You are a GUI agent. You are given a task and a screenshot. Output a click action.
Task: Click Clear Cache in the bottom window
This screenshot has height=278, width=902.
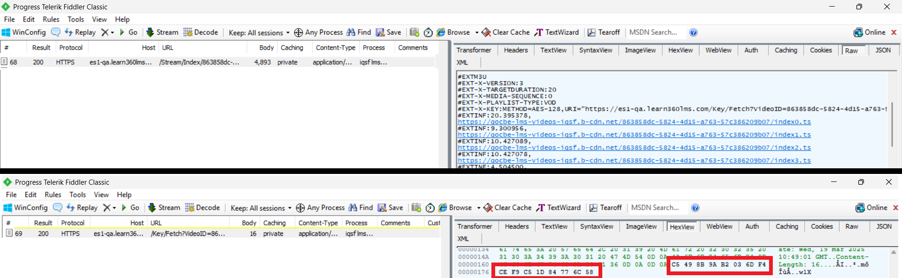pos(508,208)
